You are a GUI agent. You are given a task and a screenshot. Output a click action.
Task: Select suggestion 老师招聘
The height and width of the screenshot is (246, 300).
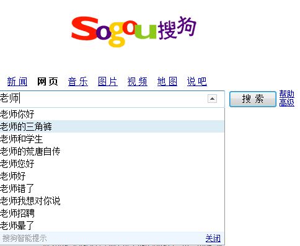112,213
